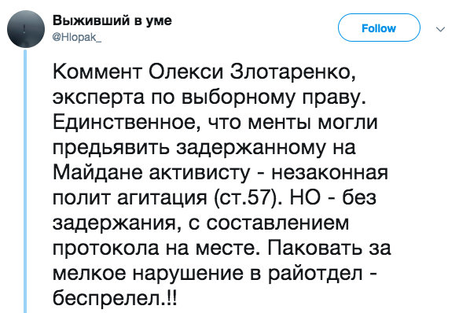Click the words 'предьявить задержанному на'
Screen dimensions: 459x313
coord(204,148)
